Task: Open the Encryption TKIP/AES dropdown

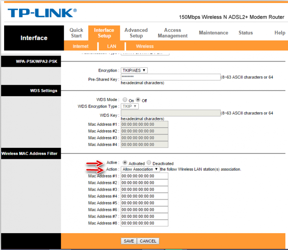Action: [134, 71]
